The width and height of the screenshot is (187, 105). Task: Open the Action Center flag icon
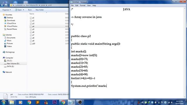(x=162, y=102)
